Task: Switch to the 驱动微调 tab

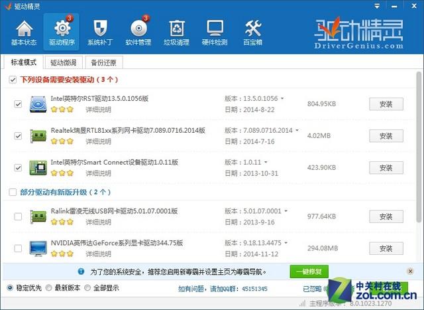Action: pos(64,62)
